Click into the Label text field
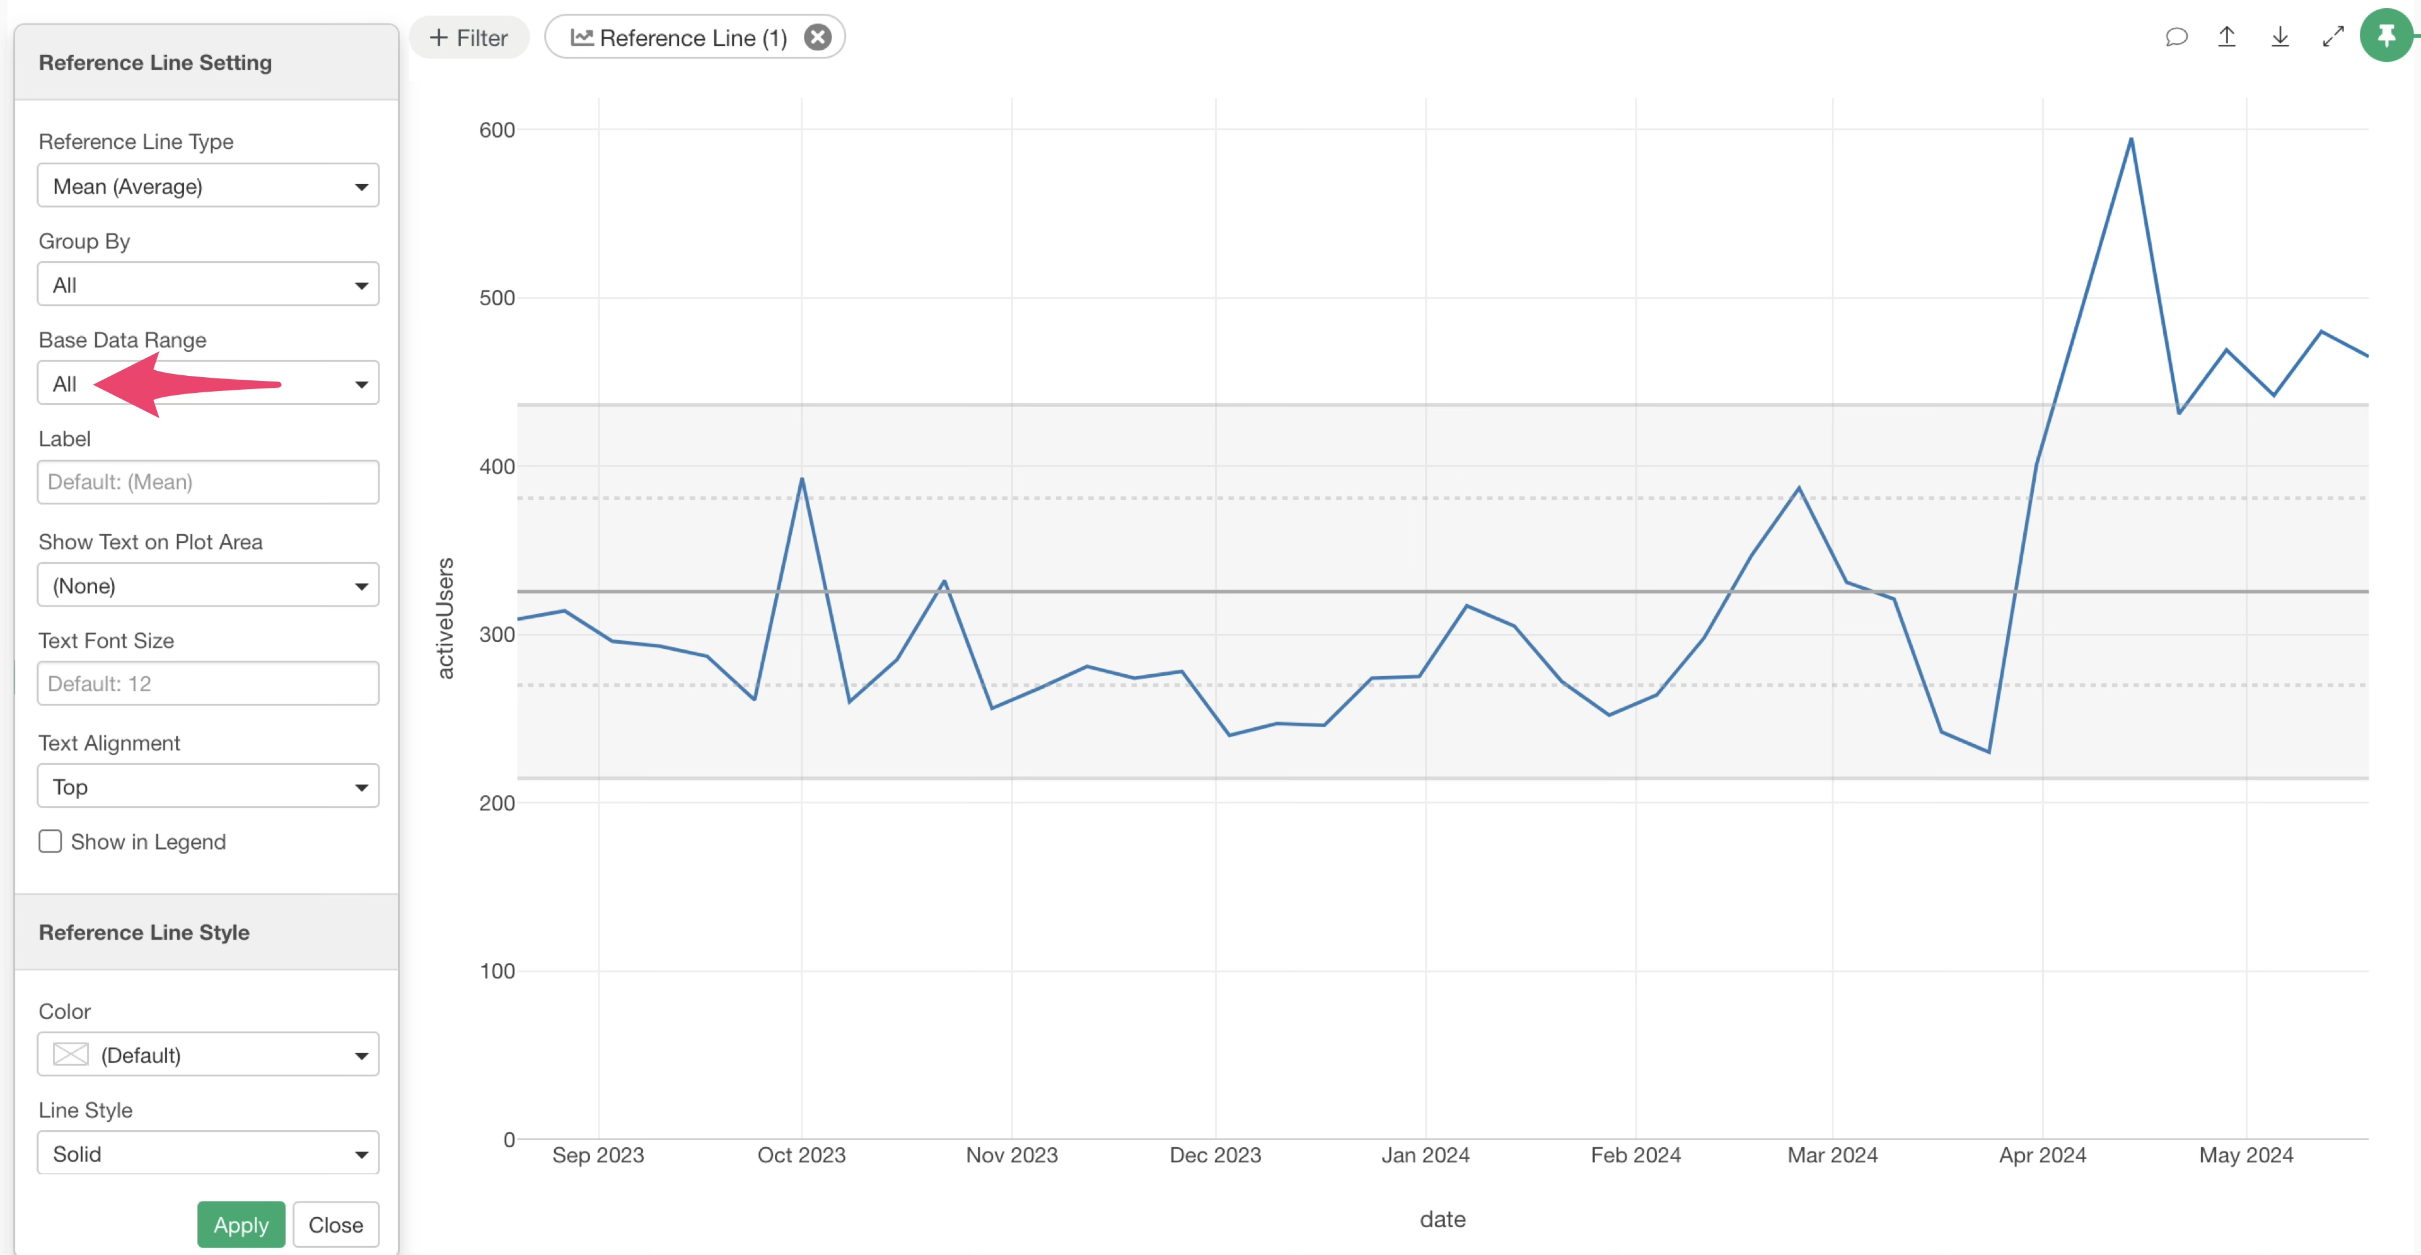2421x1255 pixels. pyautogui.click(x=207, y=482)
